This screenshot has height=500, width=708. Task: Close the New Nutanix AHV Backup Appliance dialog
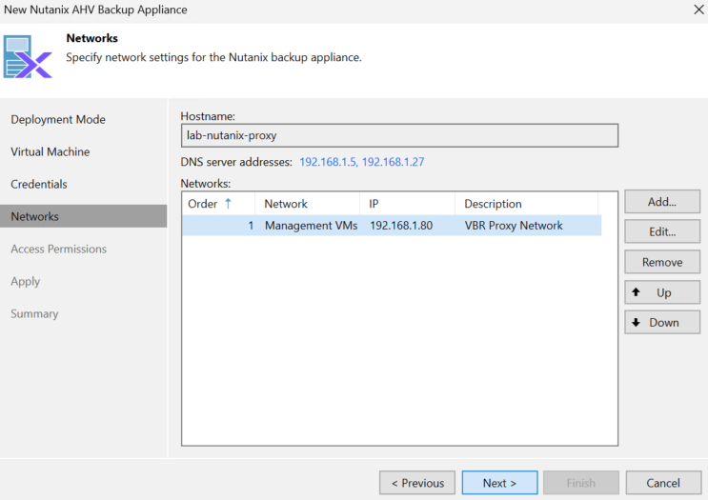[698, 10]
